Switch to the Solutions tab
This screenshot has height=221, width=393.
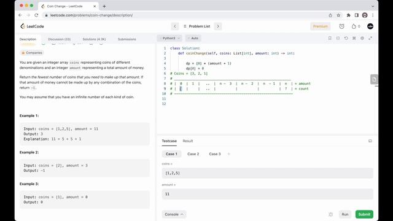(x=94, y=39)
